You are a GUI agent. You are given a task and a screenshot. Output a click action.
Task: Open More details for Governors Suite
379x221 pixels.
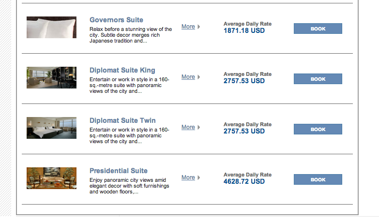[188, 27]
